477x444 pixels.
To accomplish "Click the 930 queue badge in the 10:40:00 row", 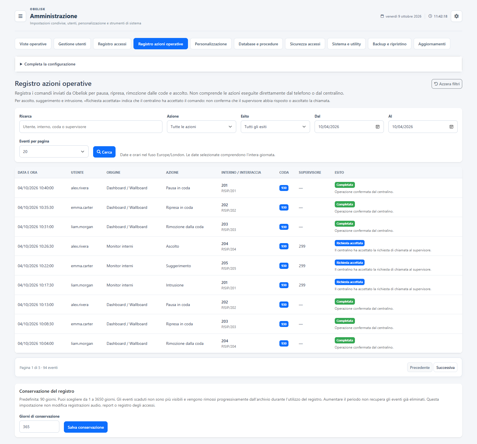I will pos(284,188).
